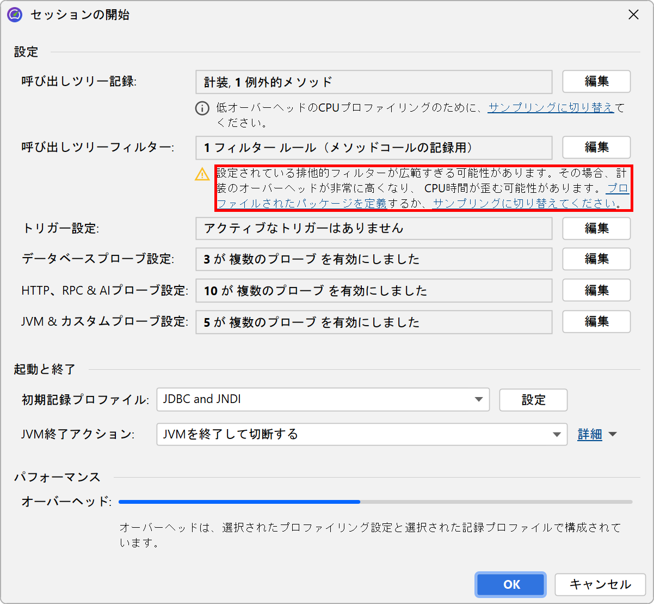Image resolution: width=654 pixels, height=604 pixels.
Task: Click the JProfiler app icon in title bar
Action: coord(15,15)
